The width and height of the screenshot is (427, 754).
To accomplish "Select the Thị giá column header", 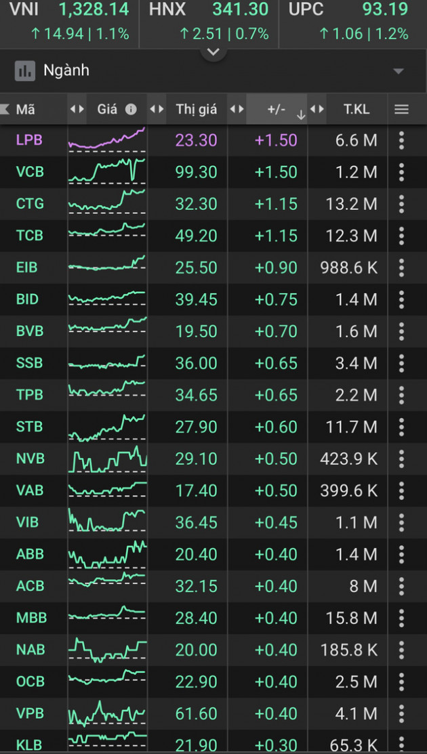I will pos(196,110).
